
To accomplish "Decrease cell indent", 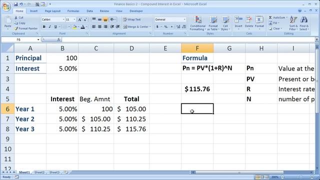I will tap(112, 26).
